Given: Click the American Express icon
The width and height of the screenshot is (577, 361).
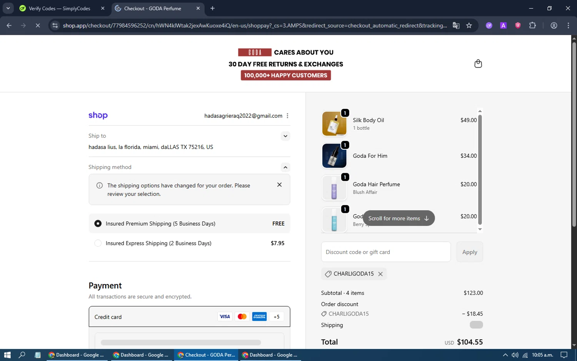Looking at the screenshot, I should (x=260, y=317).
